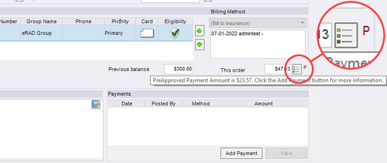Click the Add Payment button
Screen dimensions: 387x163
coord(241,153)
